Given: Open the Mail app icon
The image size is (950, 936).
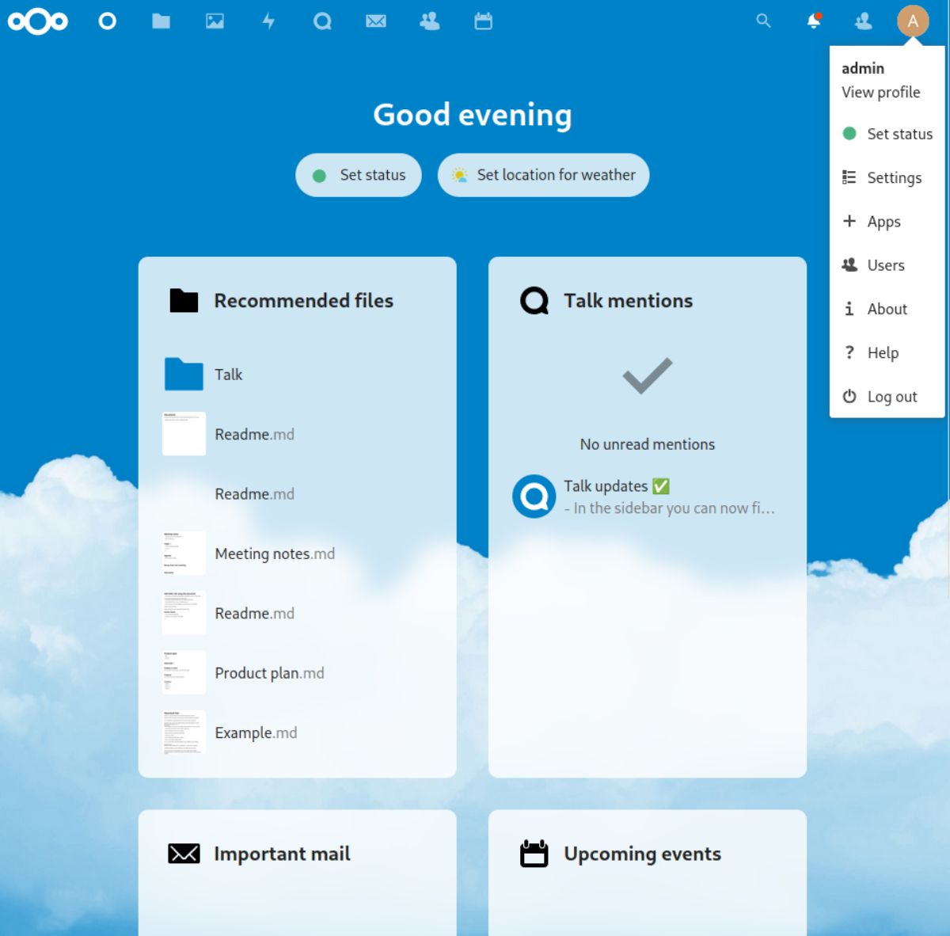Looking at the screenshot, I should [376, 21].
